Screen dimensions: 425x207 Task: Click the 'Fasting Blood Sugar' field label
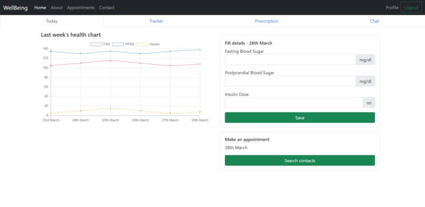tap(244, 51)
